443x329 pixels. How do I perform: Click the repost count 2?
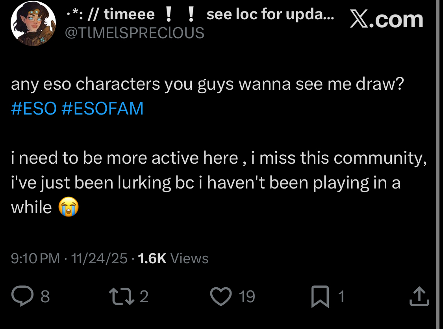coord(144,297)
